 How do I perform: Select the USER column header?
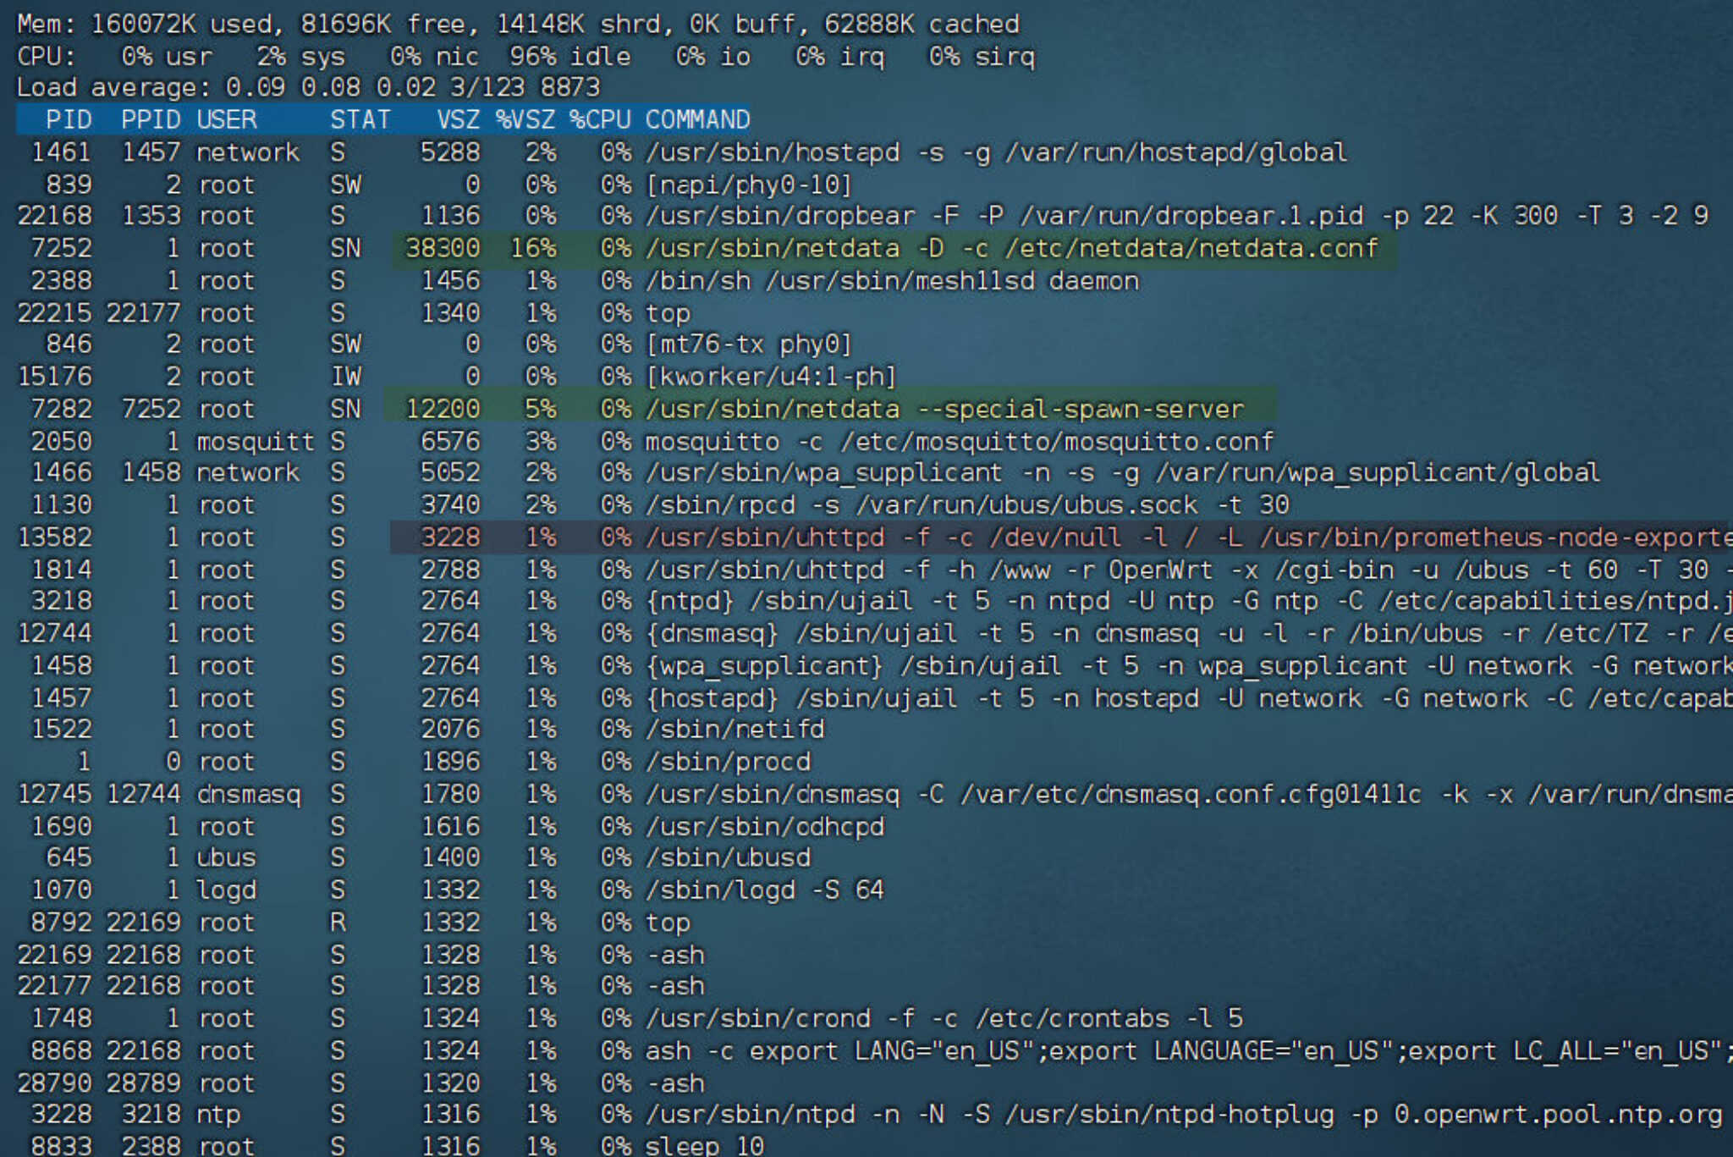(227, 119)
